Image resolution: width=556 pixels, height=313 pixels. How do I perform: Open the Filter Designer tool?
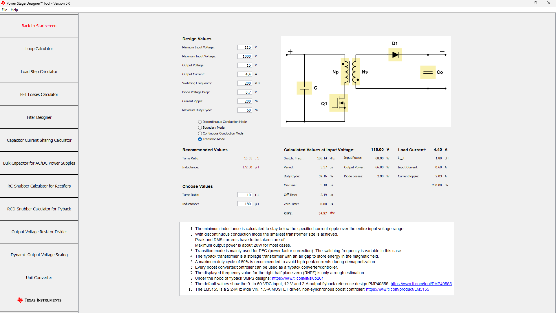pos(39,117)
